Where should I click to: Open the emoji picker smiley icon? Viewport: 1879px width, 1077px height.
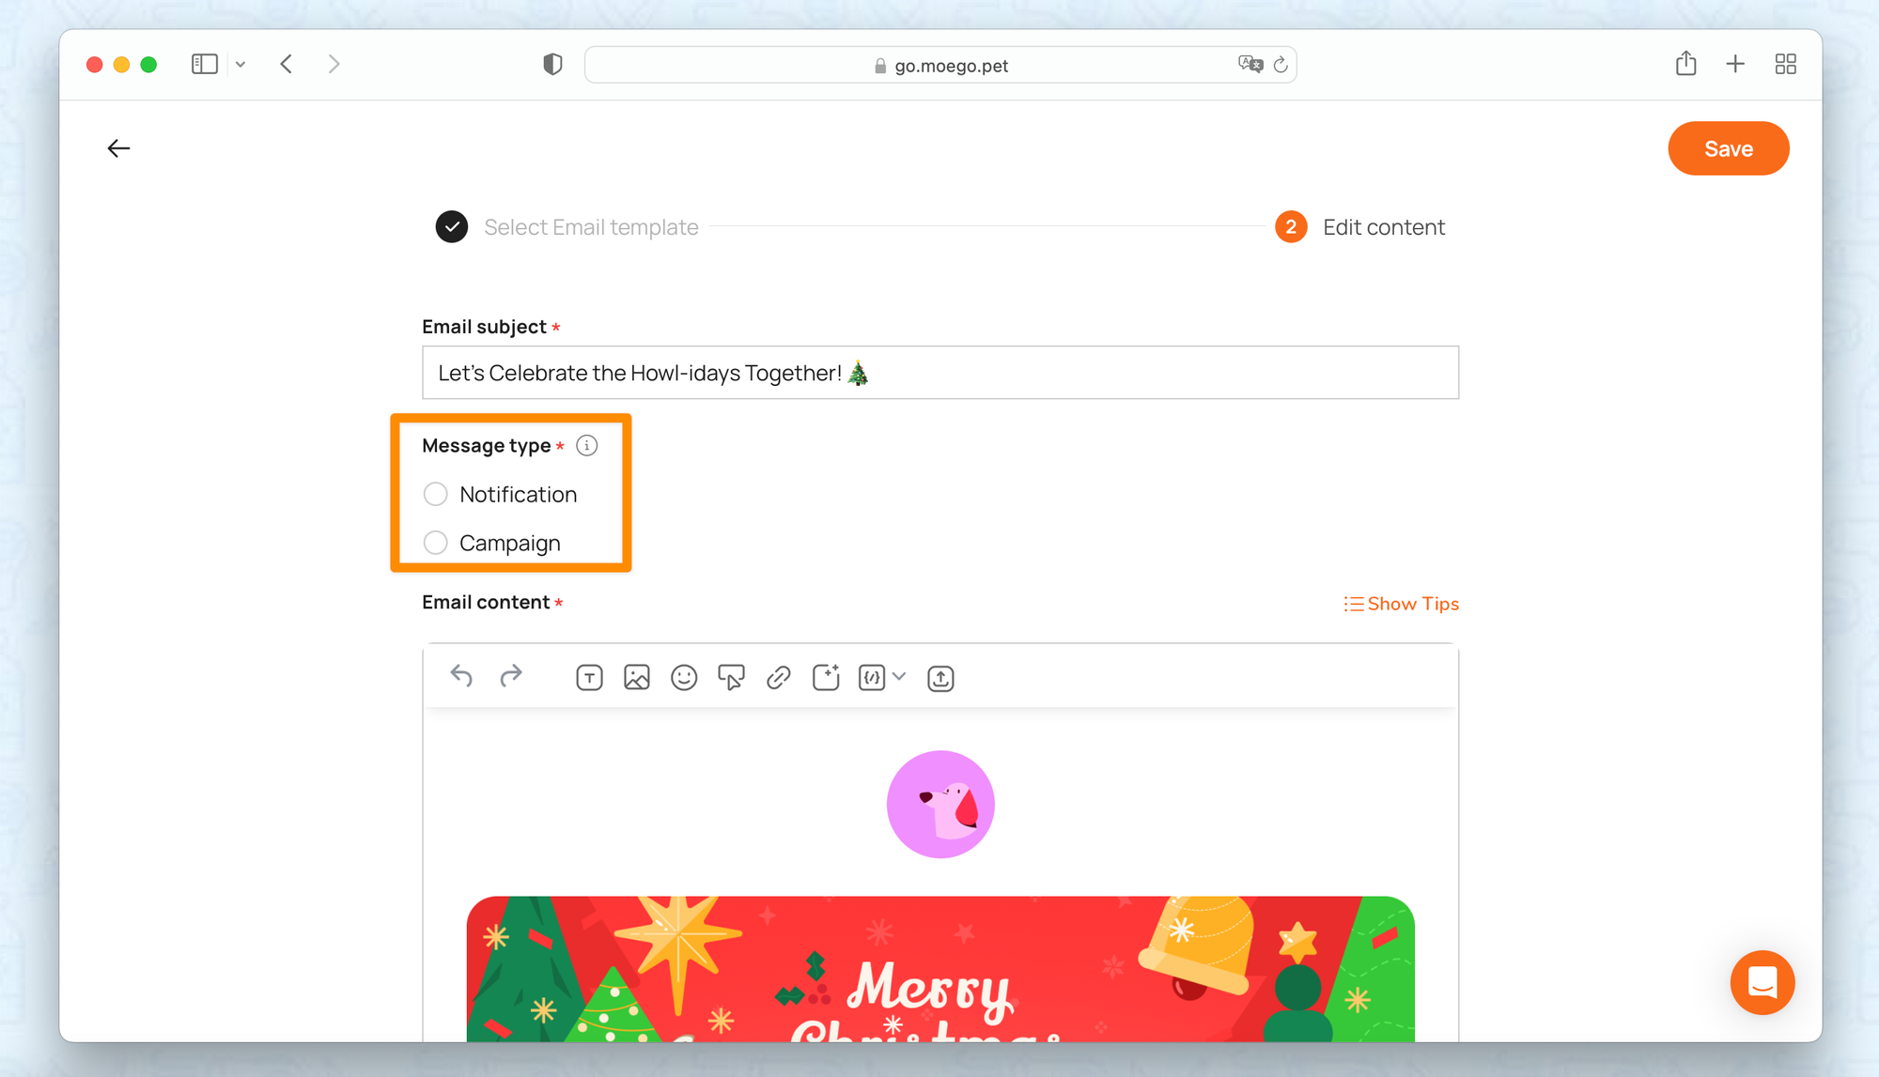point(684,678)
